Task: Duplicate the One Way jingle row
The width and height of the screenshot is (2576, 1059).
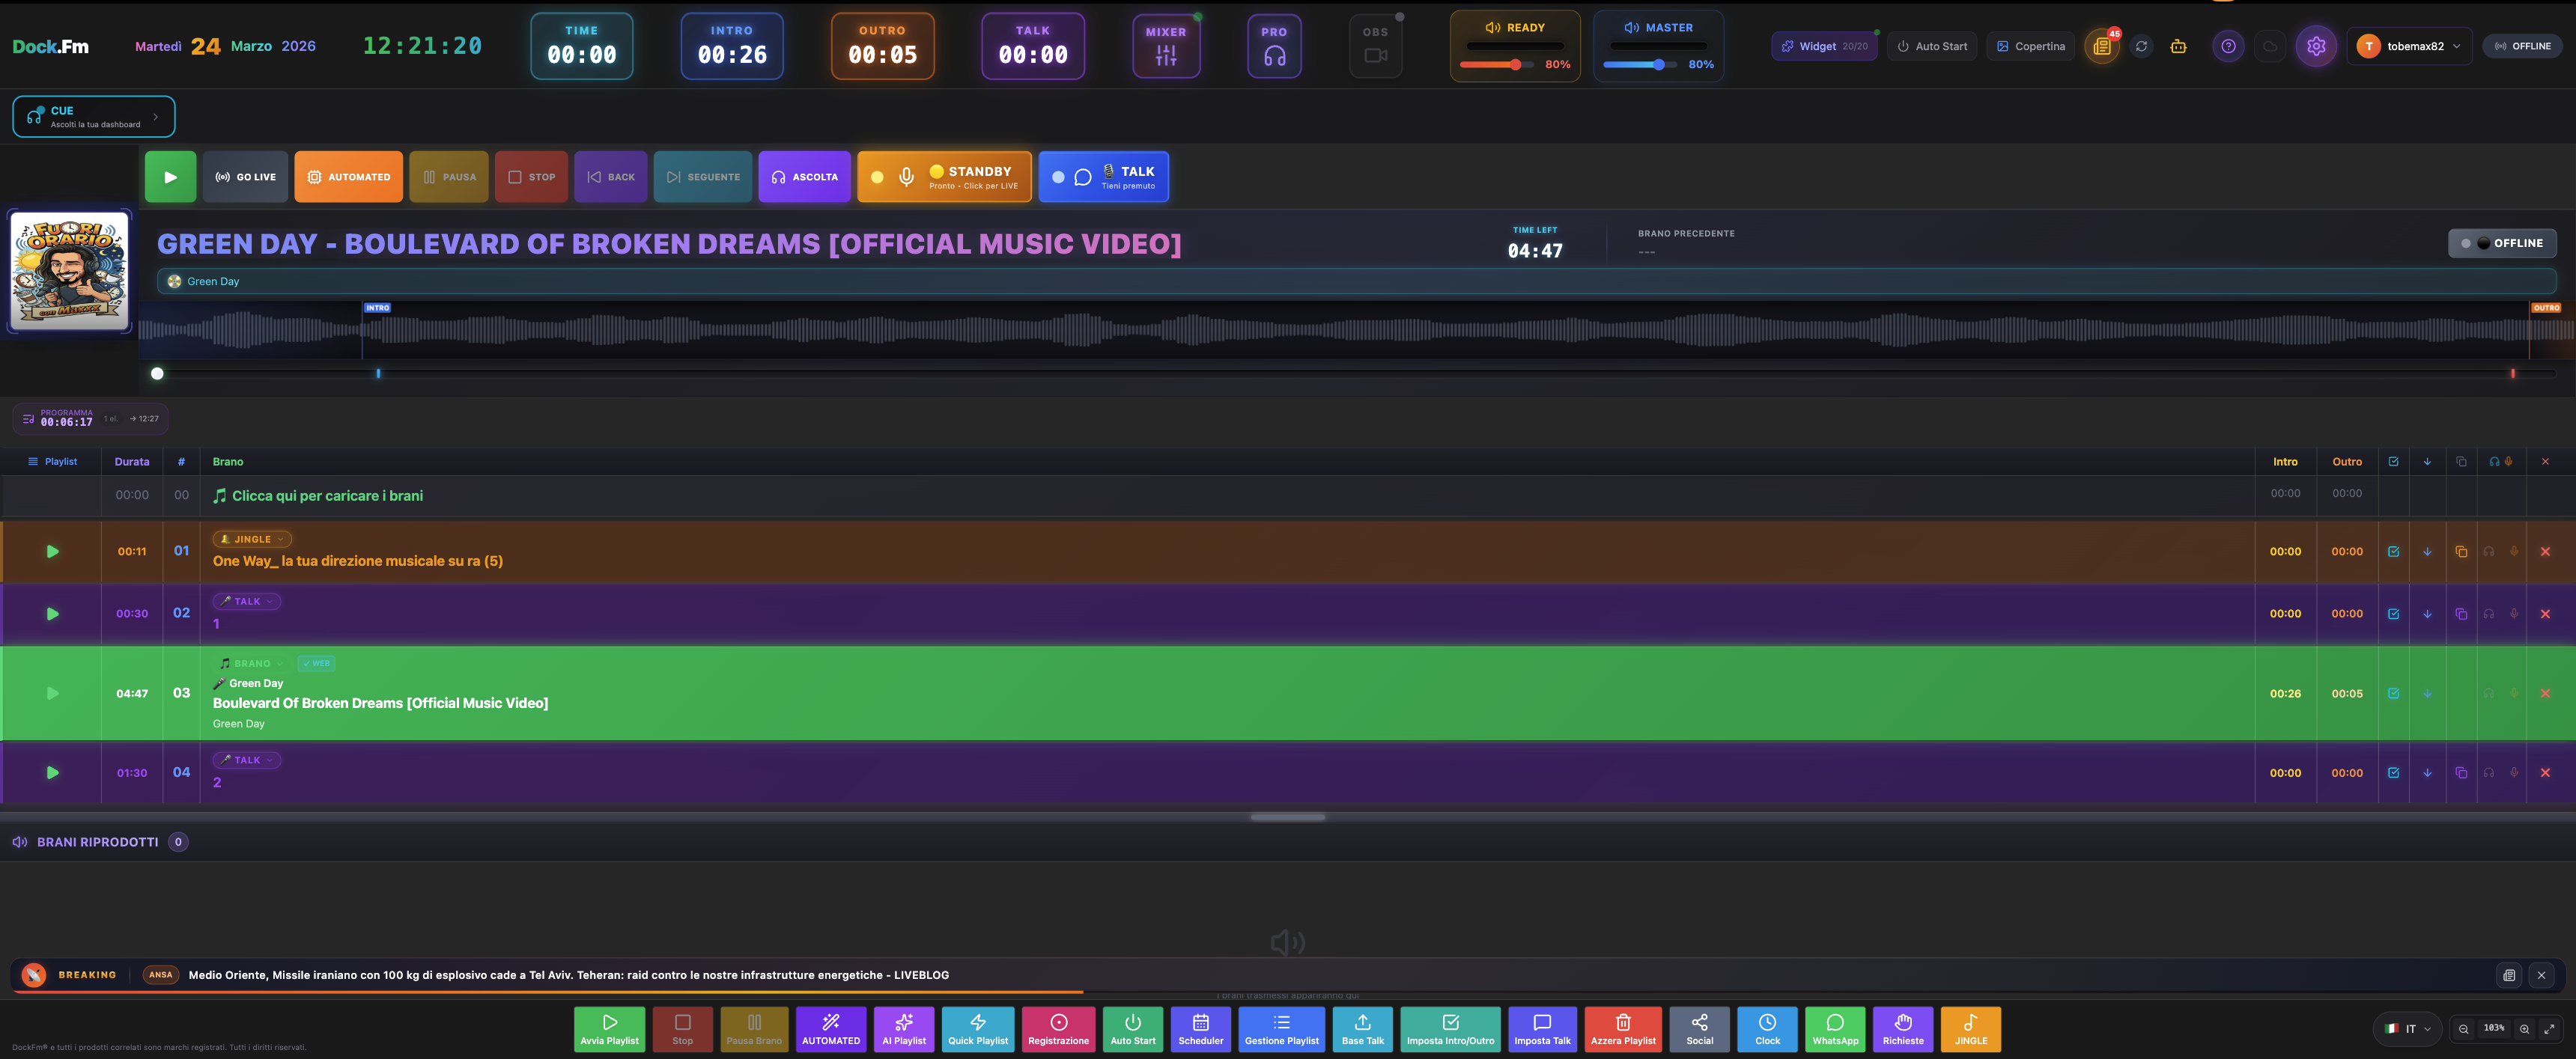Action: pyautogui.click(x=2461, y=552)
